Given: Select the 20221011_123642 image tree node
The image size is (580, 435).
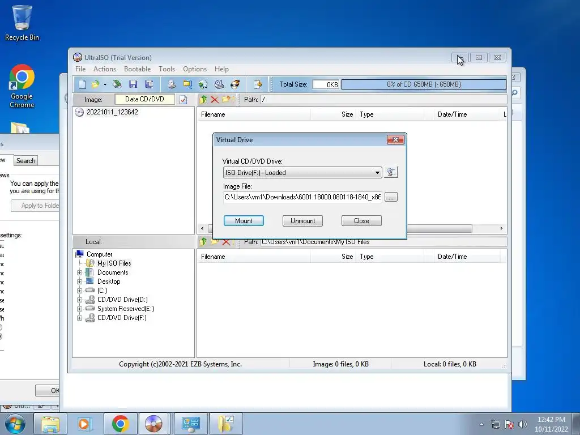Looking at the screenshot, I should point(112,112).
